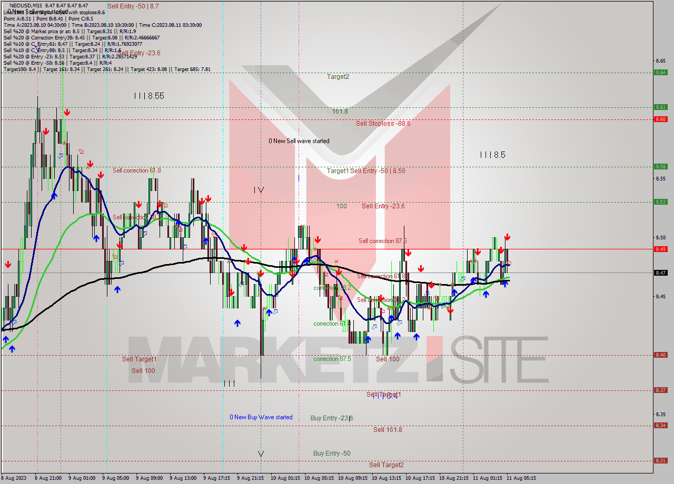
Task: Select the Sell Stoploss -88.6 label
Action: [383, 123]
